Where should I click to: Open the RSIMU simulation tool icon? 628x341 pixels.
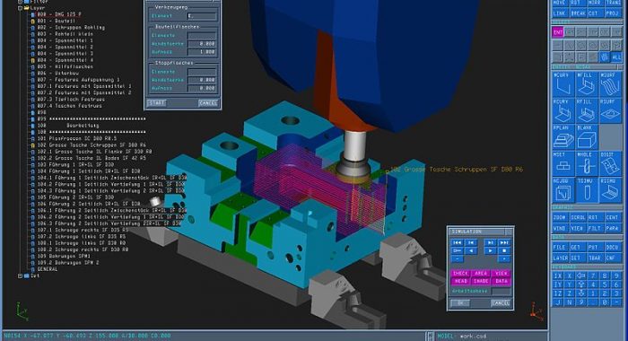pyautogui.click(x=610, y=190)
